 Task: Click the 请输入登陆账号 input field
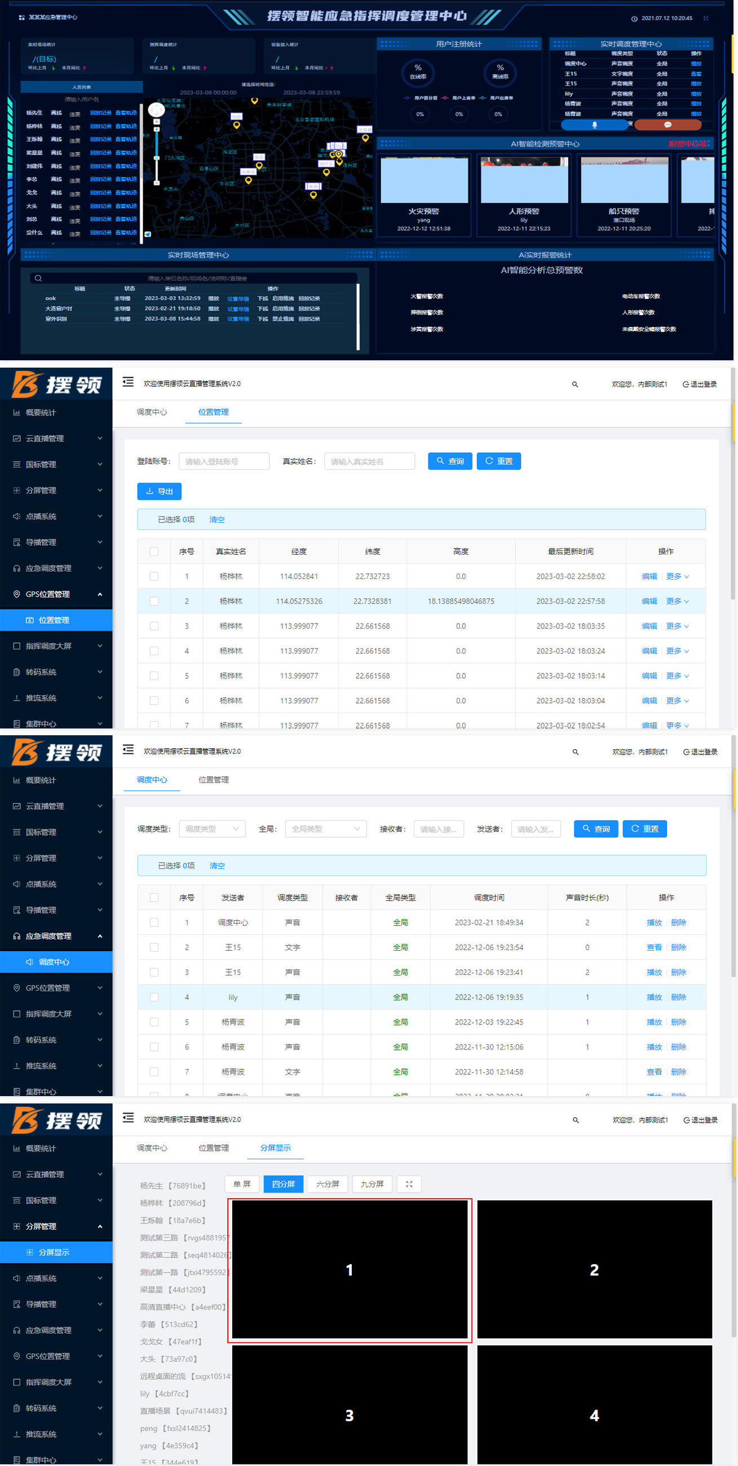coord(224,461)
